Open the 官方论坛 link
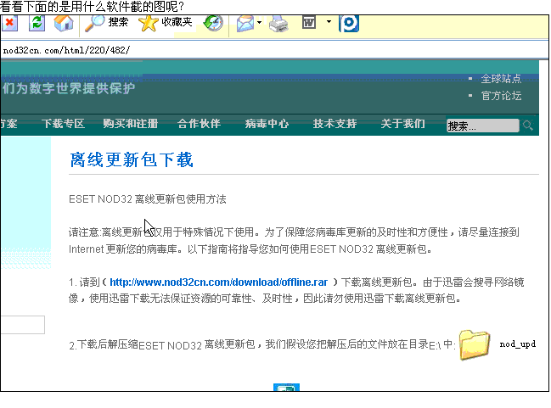The width and height of the screenshot is (551, 408). click(x=501, y=96)
